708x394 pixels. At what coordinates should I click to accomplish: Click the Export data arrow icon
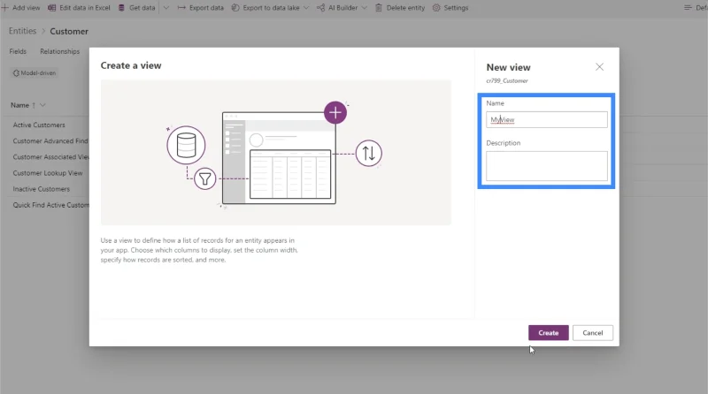tap(181, 8)
